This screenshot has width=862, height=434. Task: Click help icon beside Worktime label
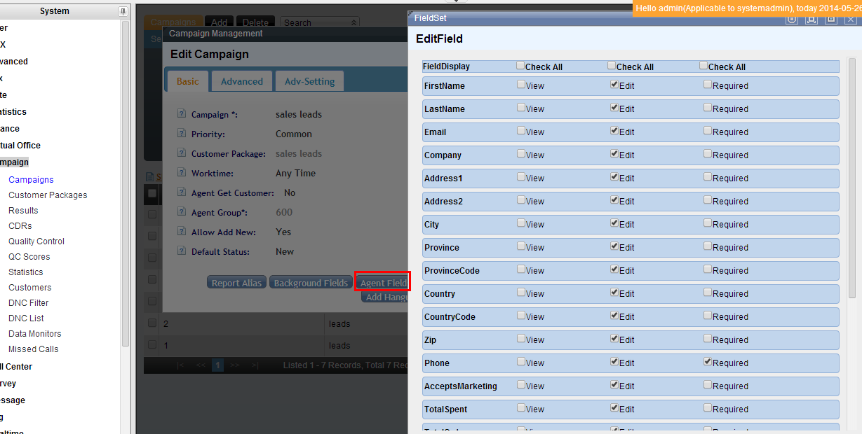[x=181, y=173]
